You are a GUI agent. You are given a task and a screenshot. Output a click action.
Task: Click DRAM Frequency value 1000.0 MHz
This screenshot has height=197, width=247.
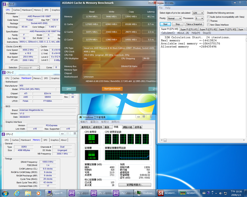point(48,162)
